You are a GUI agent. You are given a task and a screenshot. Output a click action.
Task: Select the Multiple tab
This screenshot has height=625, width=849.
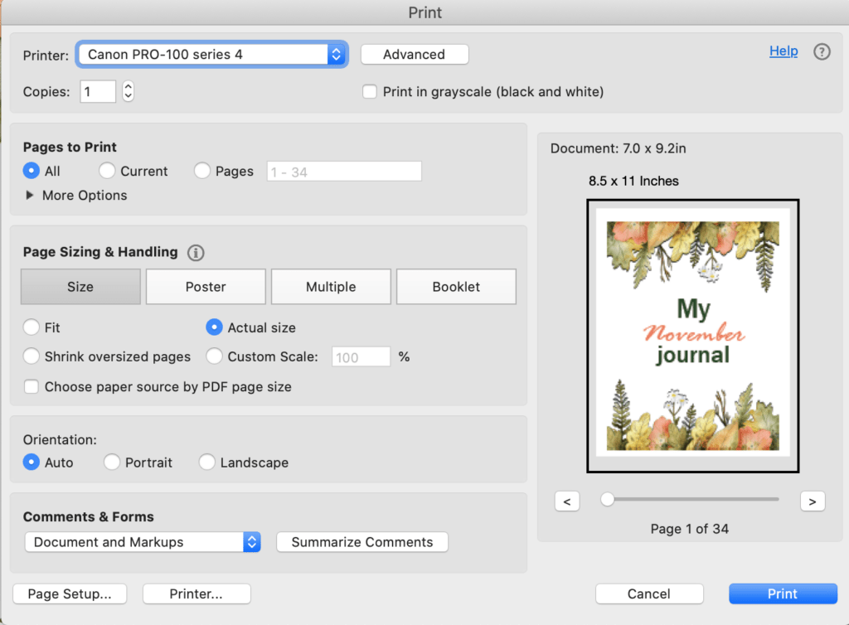click(x=331, y=287)
